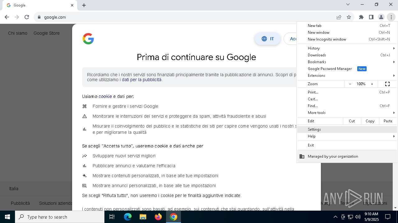Enter fullscreen with the fullscreen icon
The image size is (398, 223).
coord(387,84)
